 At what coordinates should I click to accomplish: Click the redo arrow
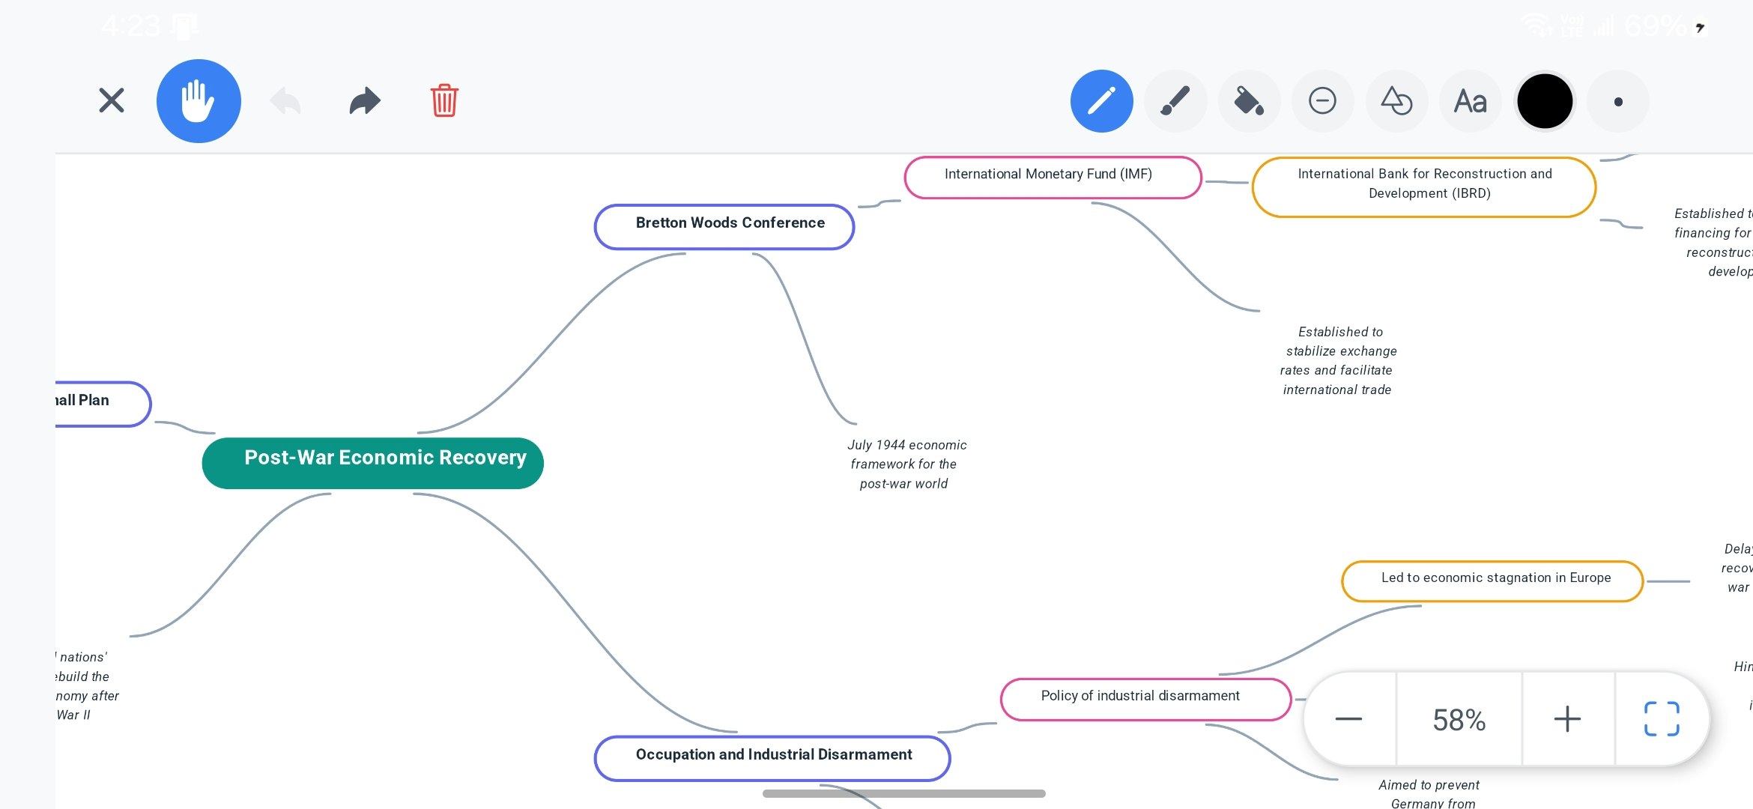point(365,101)
